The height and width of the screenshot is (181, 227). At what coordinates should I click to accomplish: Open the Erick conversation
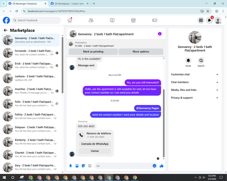[x=30, y=66]
